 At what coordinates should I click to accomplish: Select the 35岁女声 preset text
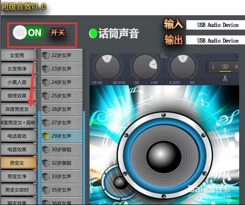click(61, 190)
